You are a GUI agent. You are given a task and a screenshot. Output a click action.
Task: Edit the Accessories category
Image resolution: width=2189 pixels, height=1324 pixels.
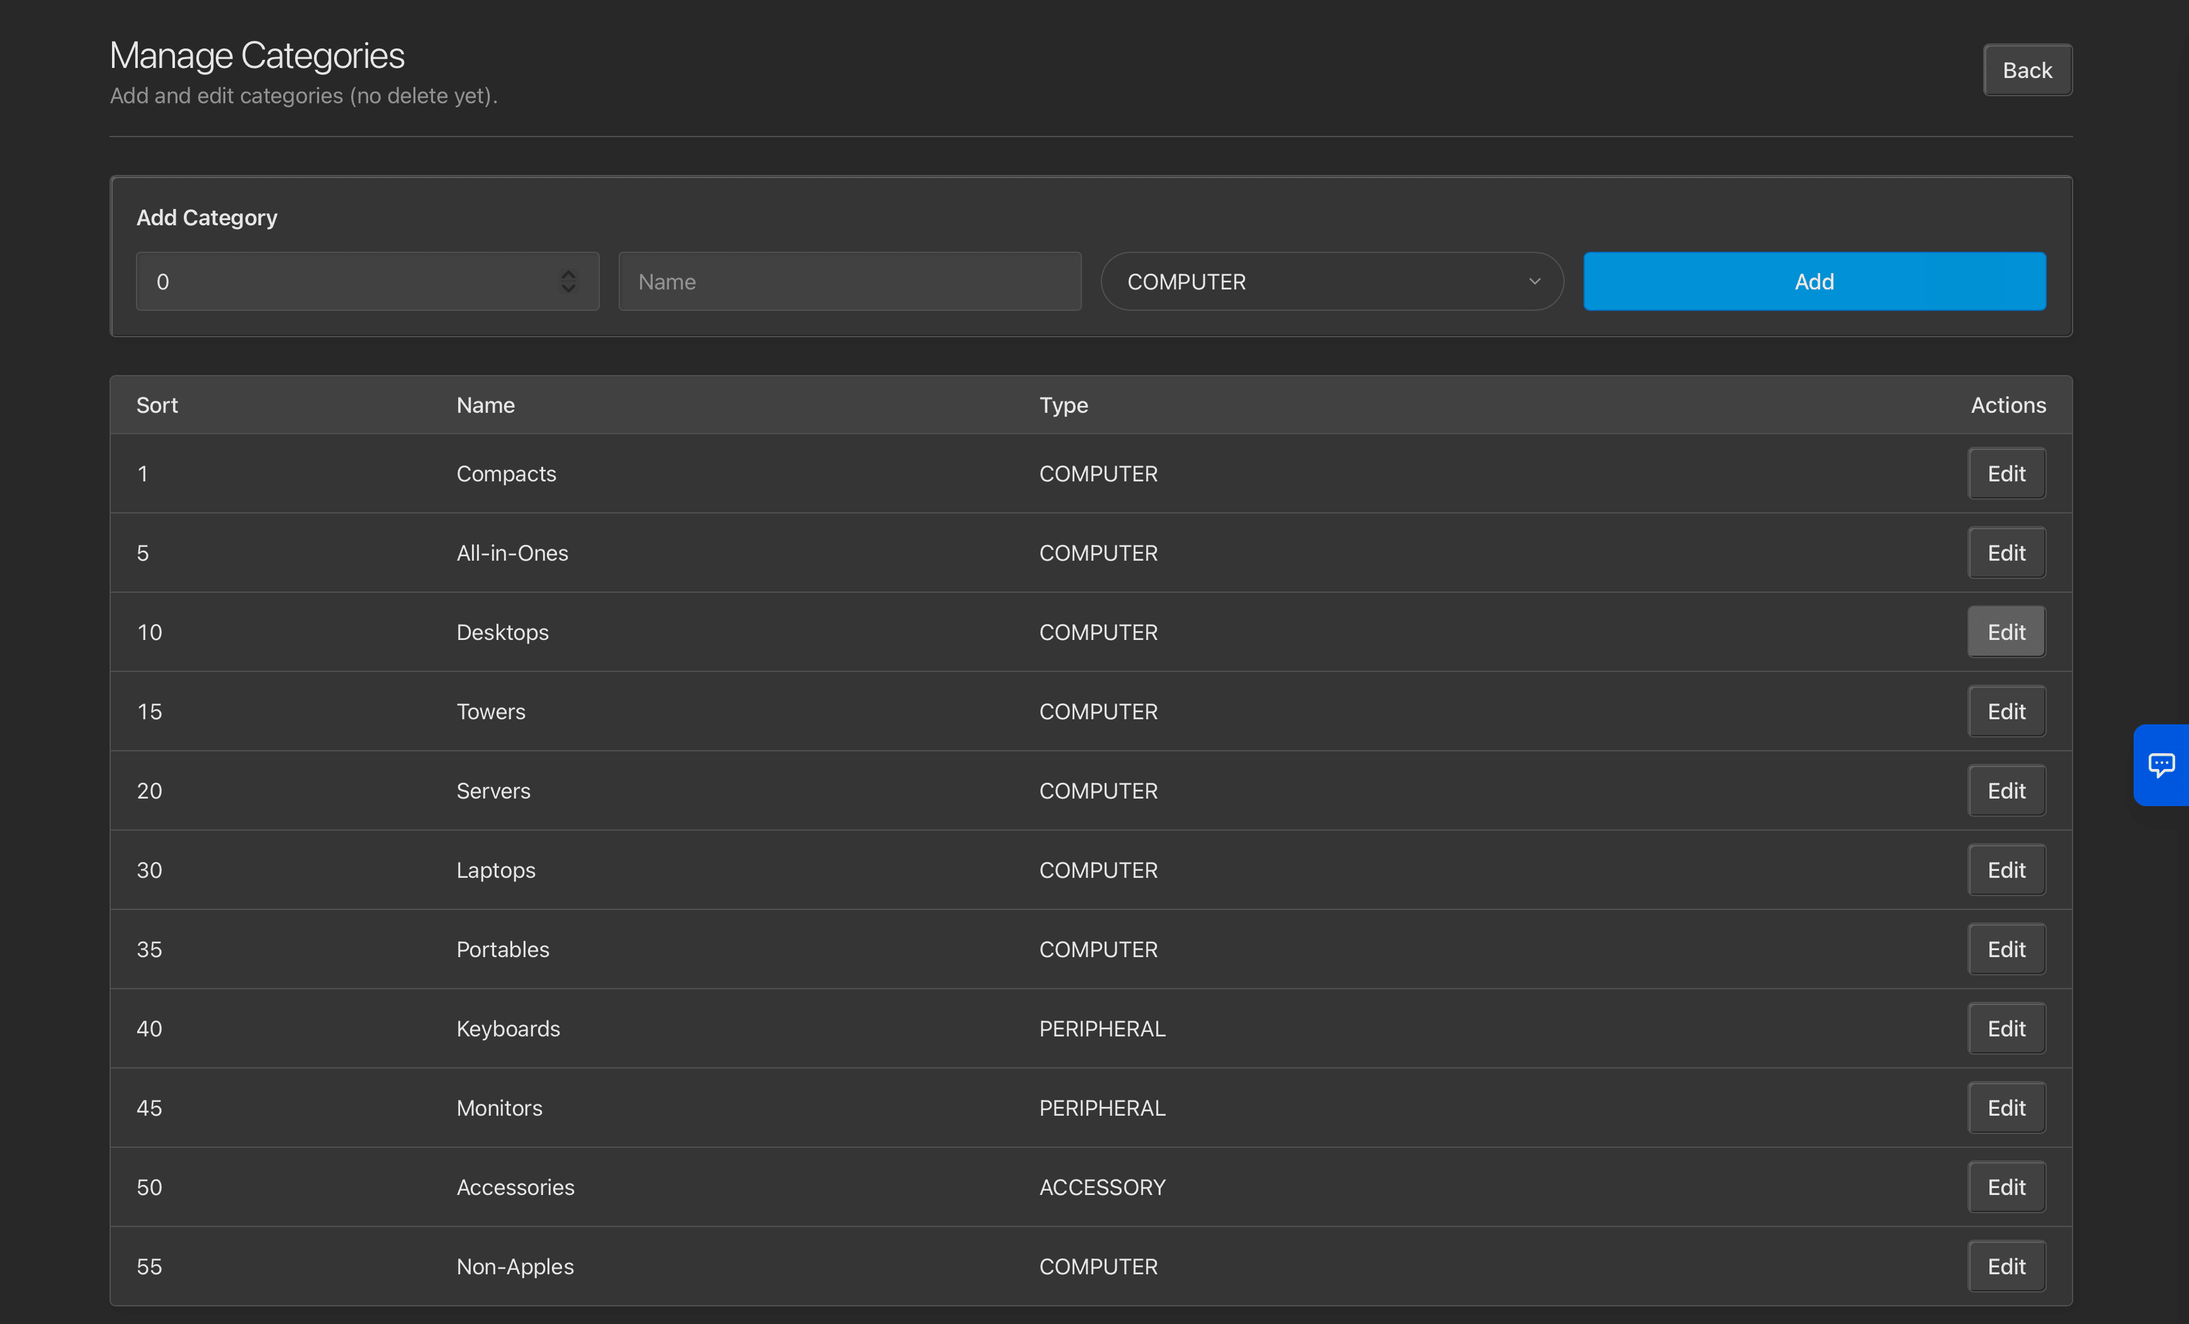(2005, 1187)
